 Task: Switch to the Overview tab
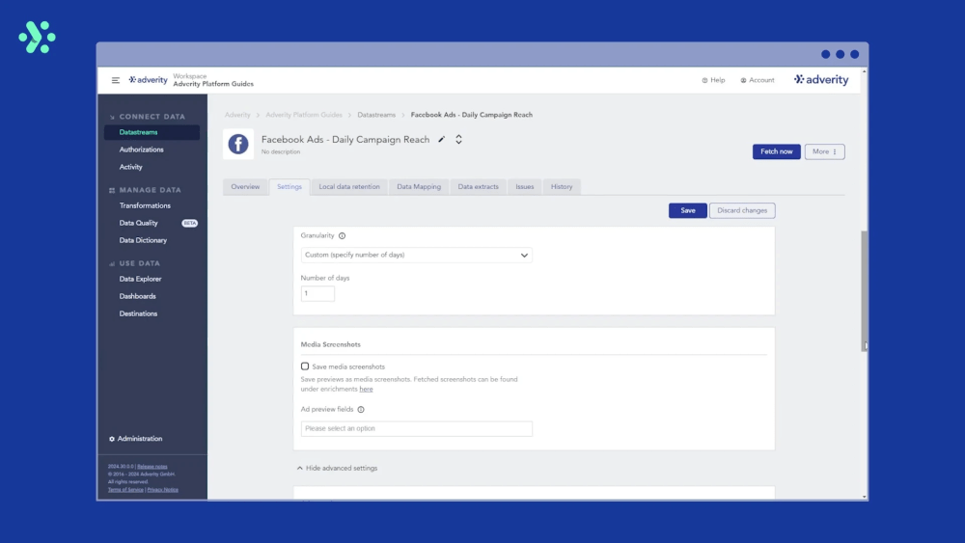(x=245, y=187)
